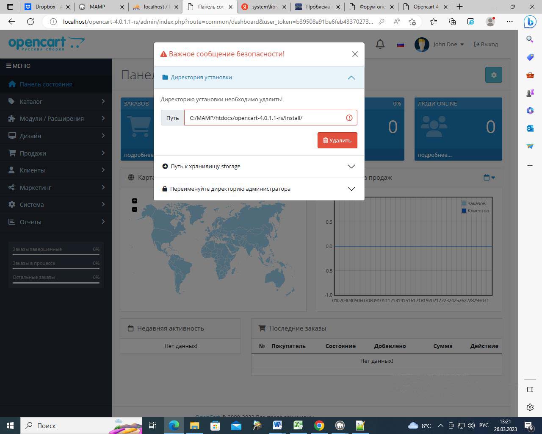This screenshot has height=434, width=542.
Task: Click the Russian flag language icon
Action: click(x=400, y=45)
